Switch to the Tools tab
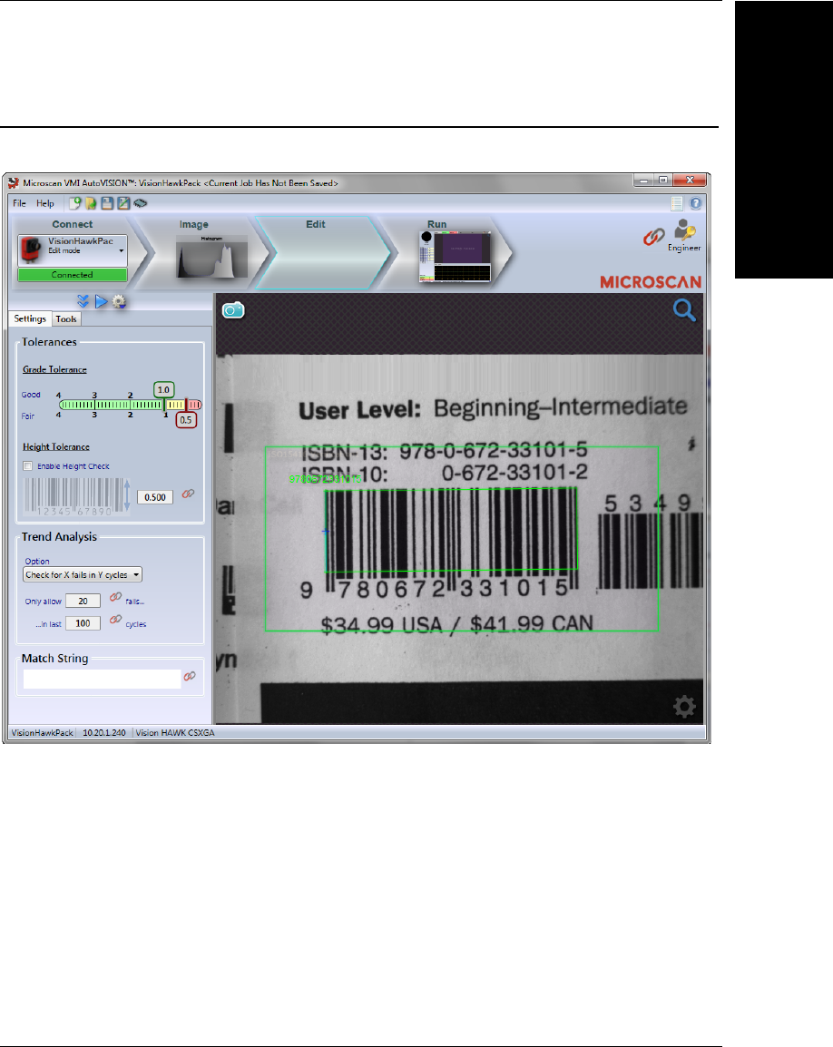Image resolution: width=833 pixels, height=1047 pixels. (x=66, y=319)
